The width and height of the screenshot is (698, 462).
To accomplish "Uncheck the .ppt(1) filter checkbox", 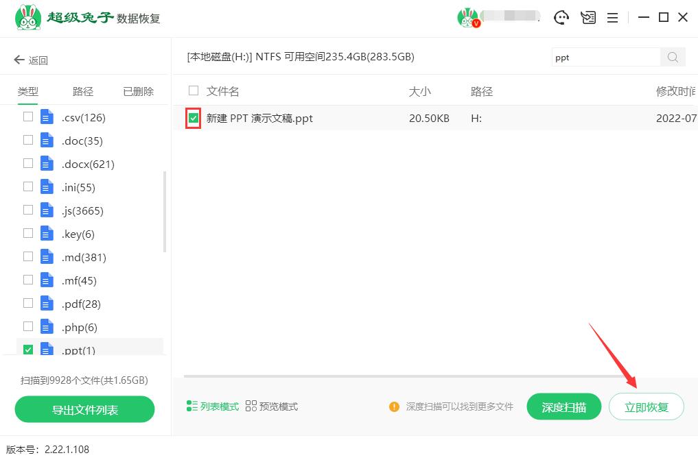I will [27, 350].
